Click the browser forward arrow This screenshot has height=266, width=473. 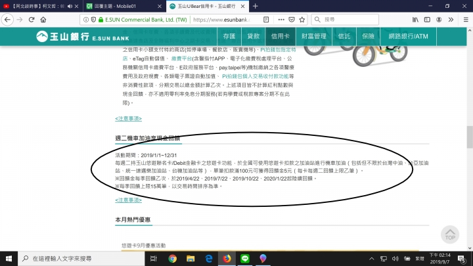click(x=20, y=20)
